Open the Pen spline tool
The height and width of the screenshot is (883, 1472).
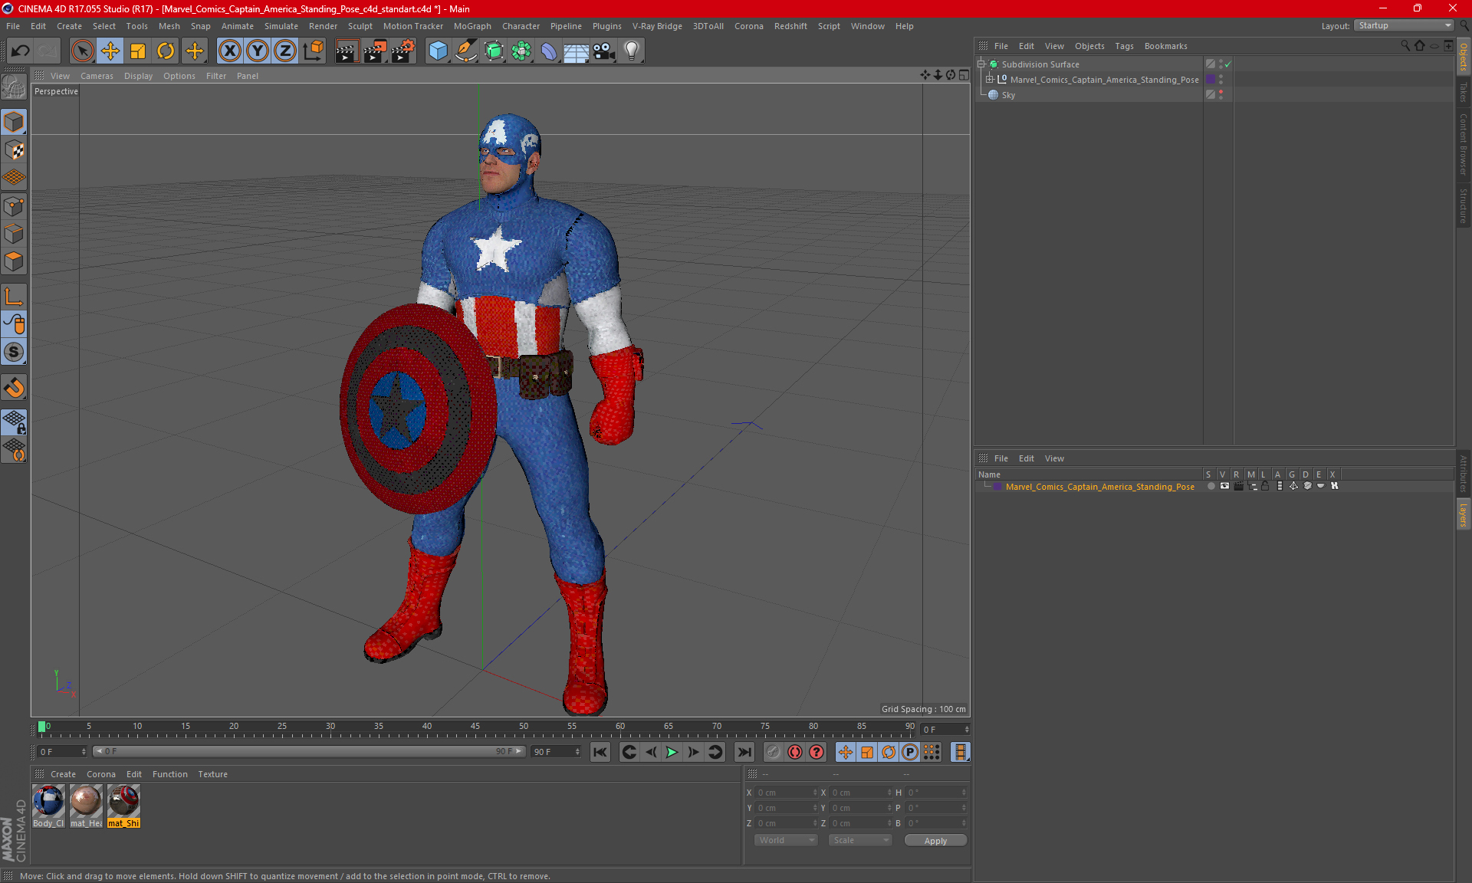tap(465, 51)
